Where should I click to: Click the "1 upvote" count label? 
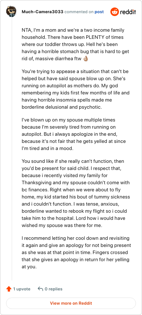pos(22,289)
